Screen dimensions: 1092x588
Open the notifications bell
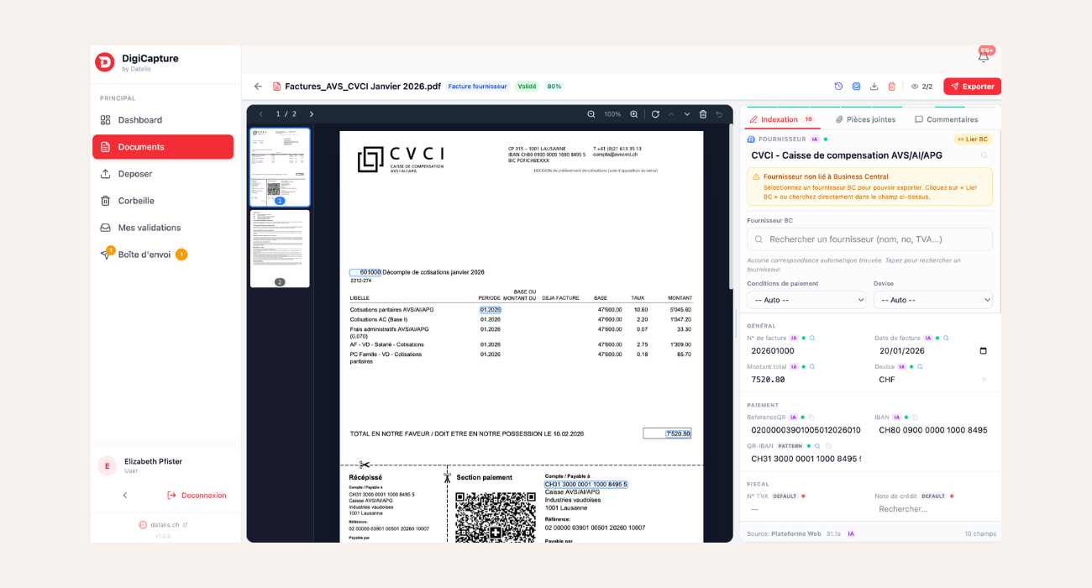pyautogui.click(x=984, y=58)
